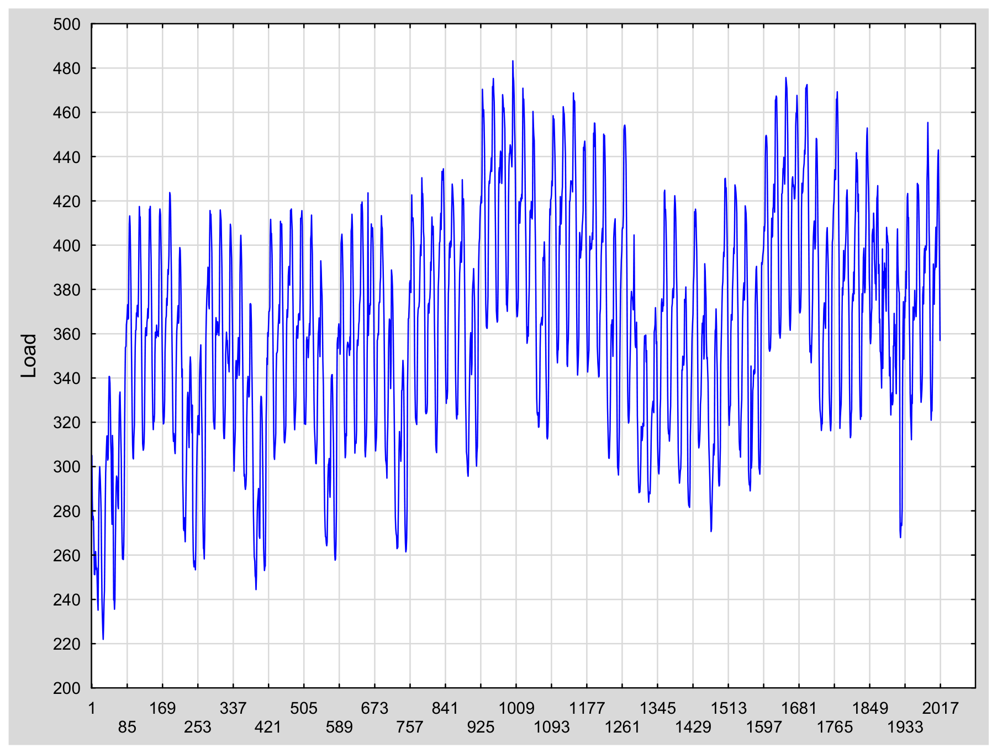
Task: Click x-axis tick label 1345
Action: point(658,708)
